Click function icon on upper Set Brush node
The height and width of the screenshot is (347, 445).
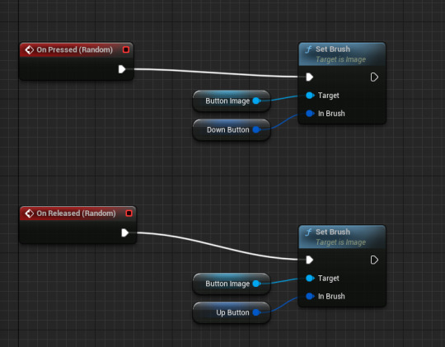[x=308, y=49]
